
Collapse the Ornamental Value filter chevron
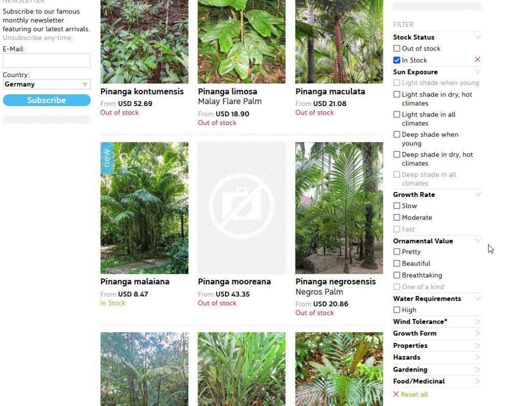point(477,240)
